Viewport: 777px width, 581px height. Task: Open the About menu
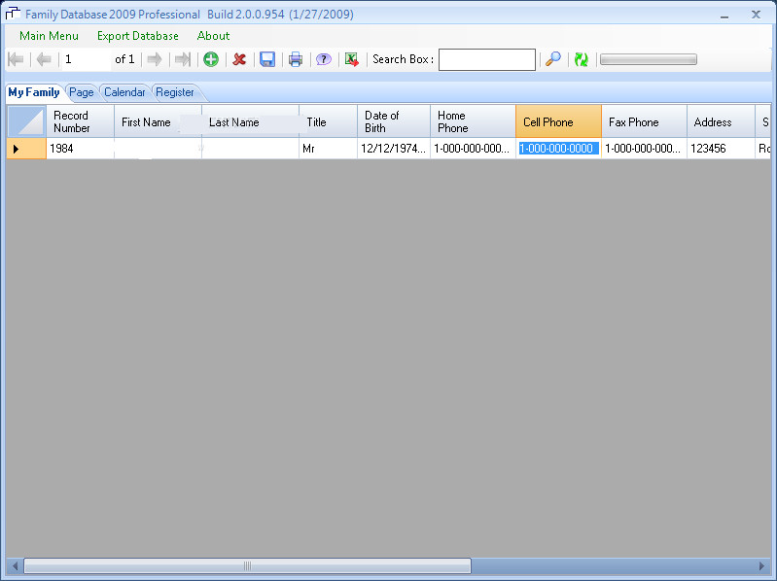point(213,36)
